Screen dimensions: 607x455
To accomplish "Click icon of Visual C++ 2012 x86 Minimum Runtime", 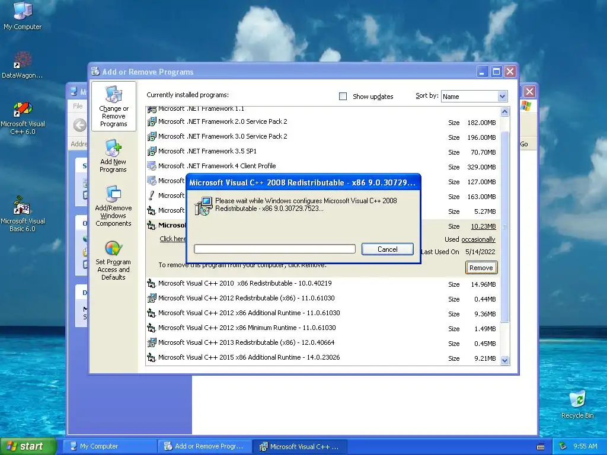I will coord(152,328).
